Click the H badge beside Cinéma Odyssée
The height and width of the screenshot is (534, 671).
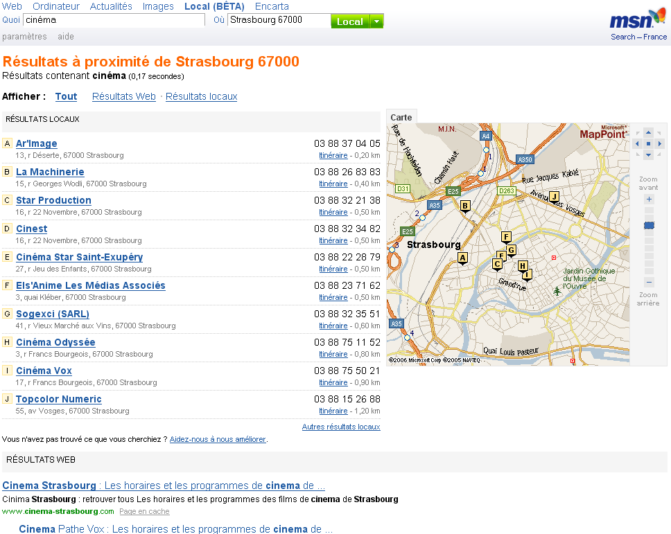[x=7, y=341]
